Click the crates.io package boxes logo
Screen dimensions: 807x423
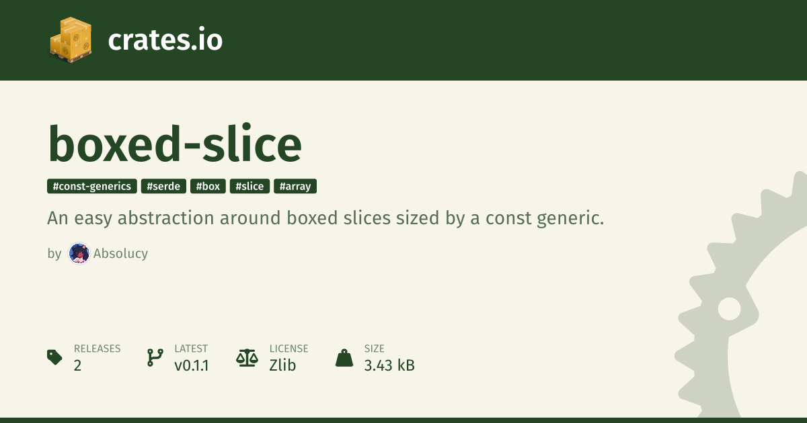point(71,40)
